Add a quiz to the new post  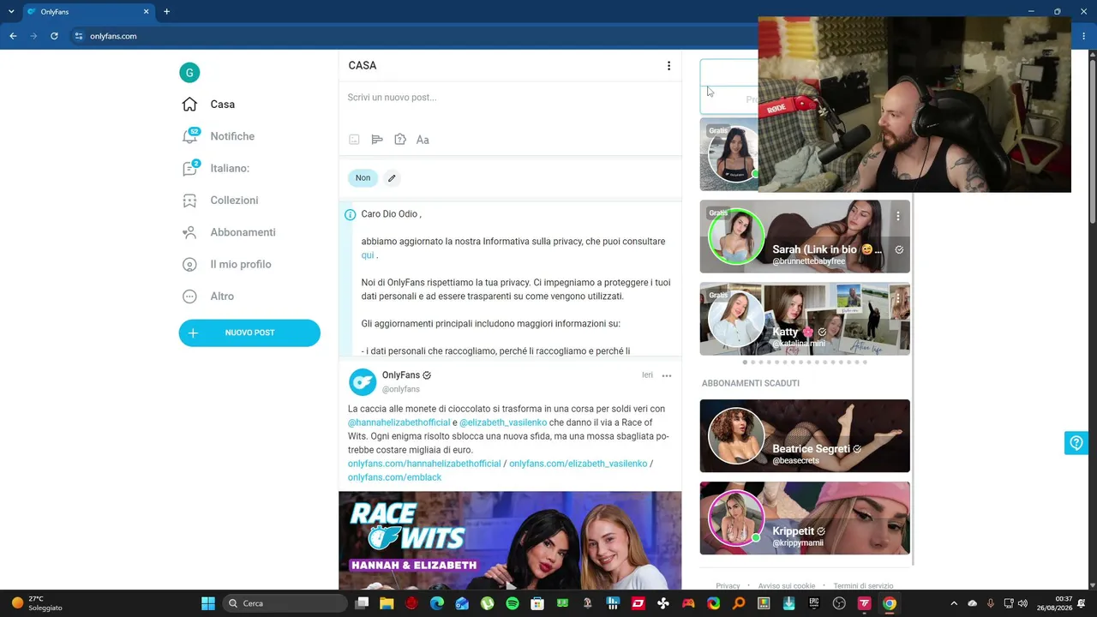click(x=400, y=140)
